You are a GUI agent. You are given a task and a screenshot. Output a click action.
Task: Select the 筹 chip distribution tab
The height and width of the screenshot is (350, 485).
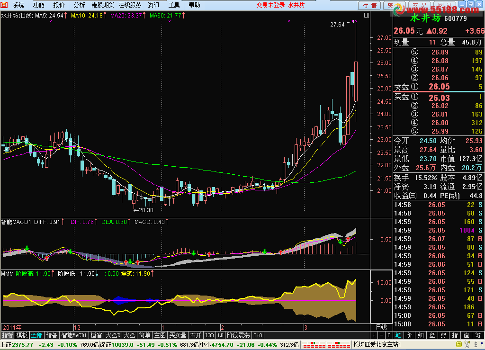[478, 335]
